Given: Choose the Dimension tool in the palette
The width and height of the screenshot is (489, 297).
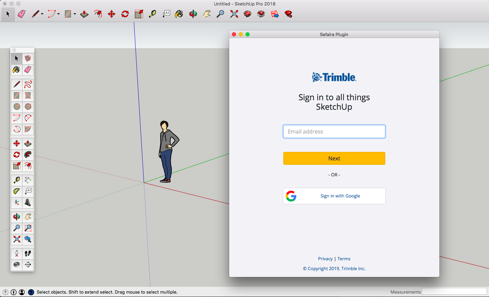Looking at the screenshot, I should (28, 180).
